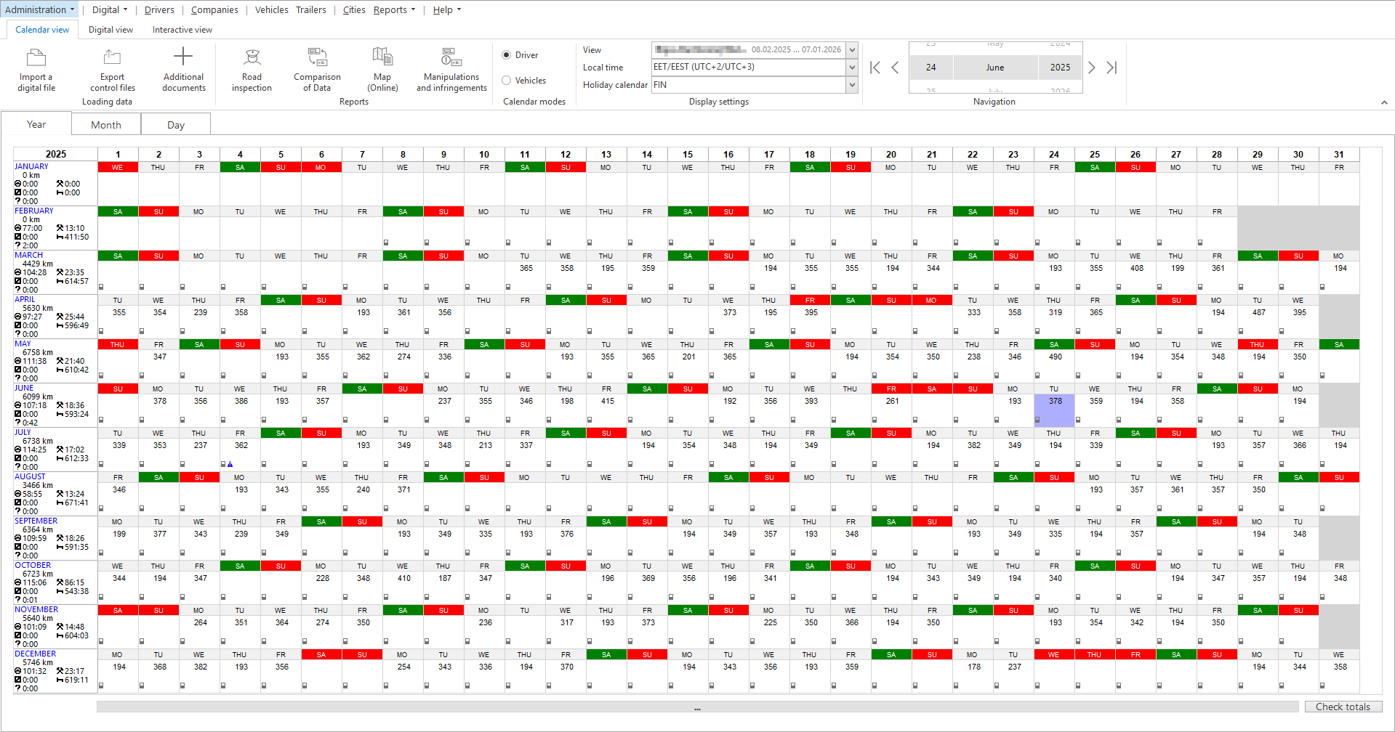Open the Local time dropdown
The width and height of the screenshot is (1395, 732).
click(852, 67)
